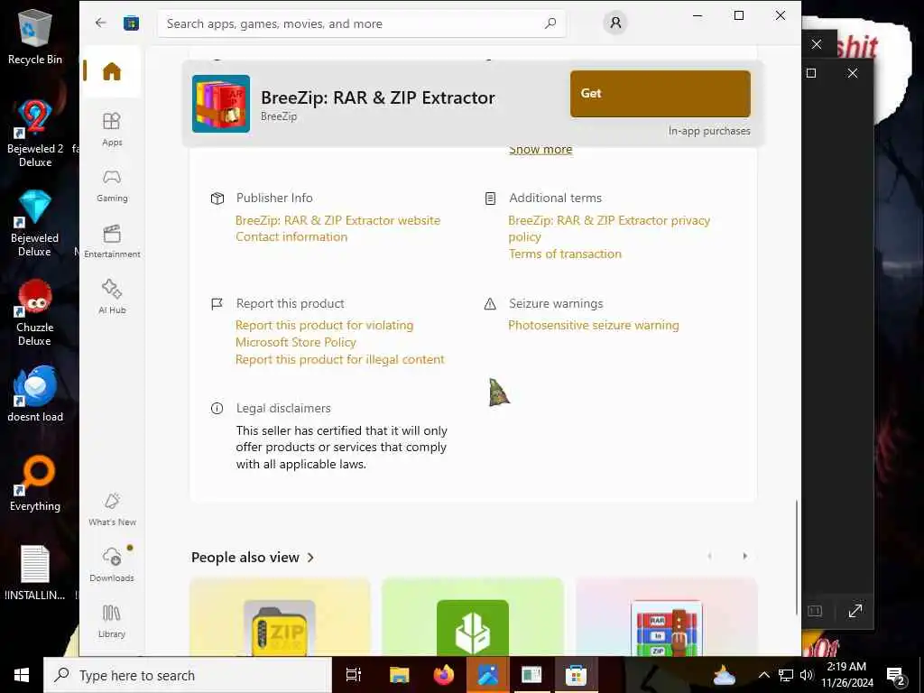
Task: Switch to Photos app on taskbar
Action: coord(488,675)
